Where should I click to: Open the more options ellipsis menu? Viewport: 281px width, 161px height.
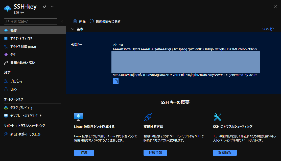[x=53, y=7]
